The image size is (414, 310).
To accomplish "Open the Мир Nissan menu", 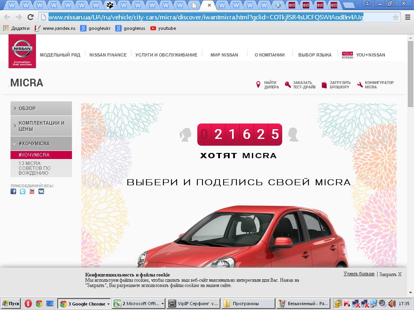I will click(224, 55).
